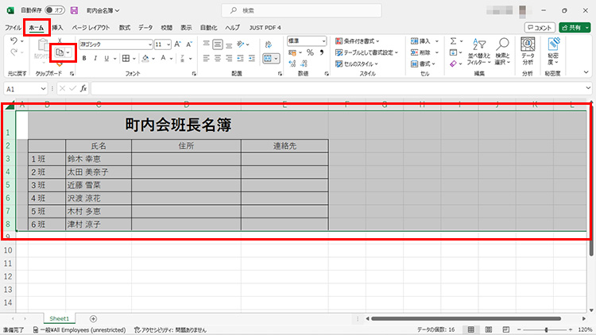Click the Copy icon in the clipboard group
Image resolution: width=596 pixels, height=335 pixels.
(x=60, y=52)
